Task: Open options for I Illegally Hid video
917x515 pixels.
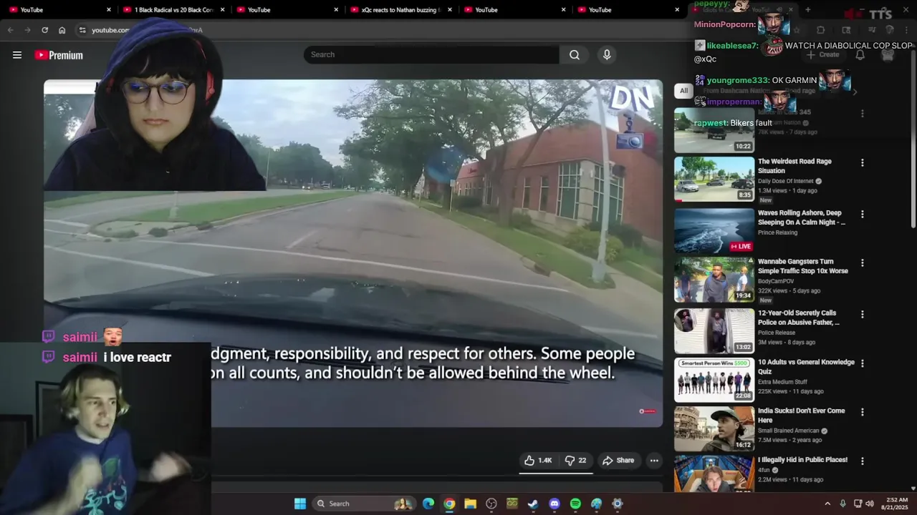Action: coord(862,461)
